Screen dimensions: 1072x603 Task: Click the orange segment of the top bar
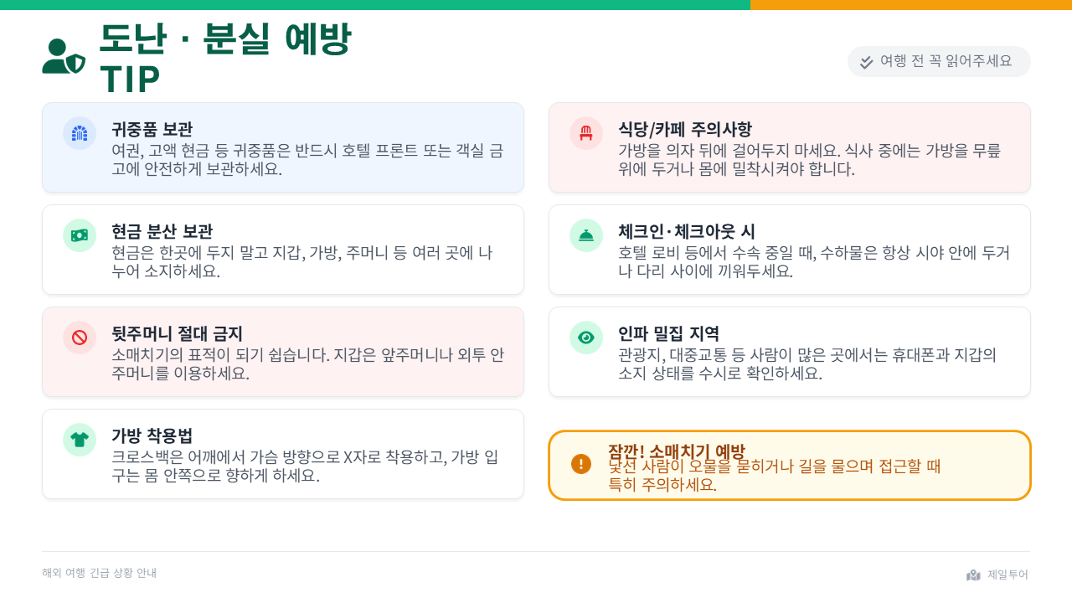point(910,5)
